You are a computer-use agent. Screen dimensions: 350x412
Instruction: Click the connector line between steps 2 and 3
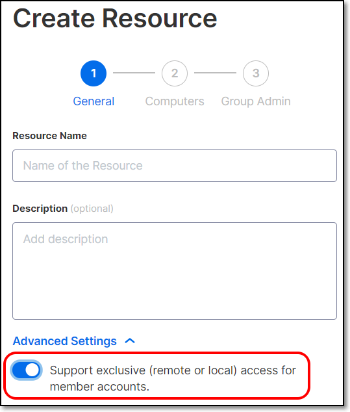215,73
